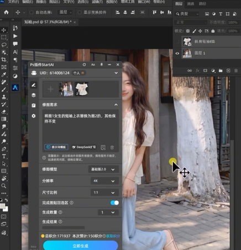Show the 斜肩短袖t恤 layer
This screenshot has width=241, height=250.
point(177,41)
